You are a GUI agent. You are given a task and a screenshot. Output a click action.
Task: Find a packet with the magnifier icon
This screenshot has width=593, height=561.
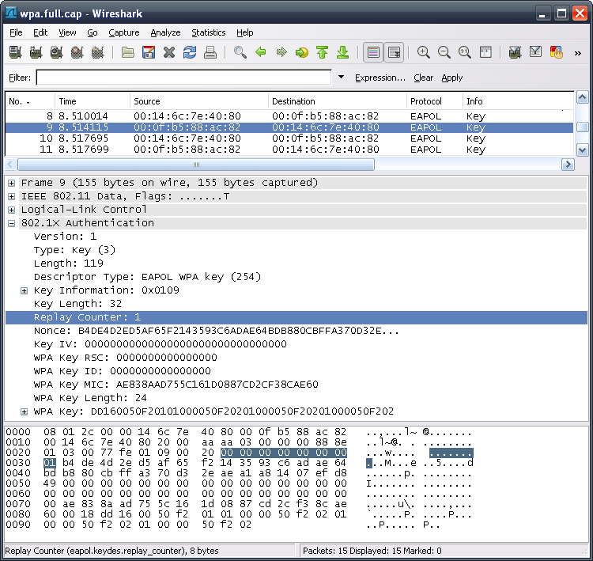[x=240, y=52]
